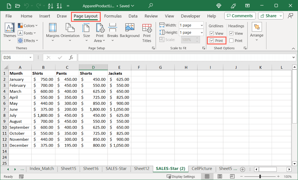Screen dimensions: 298x180
Task: Click inside the Name Box showing D26
Action: point(15,57)
